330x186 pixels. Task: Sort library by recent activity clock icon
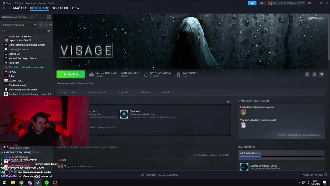pyautogui.click(x=46, y=25)
